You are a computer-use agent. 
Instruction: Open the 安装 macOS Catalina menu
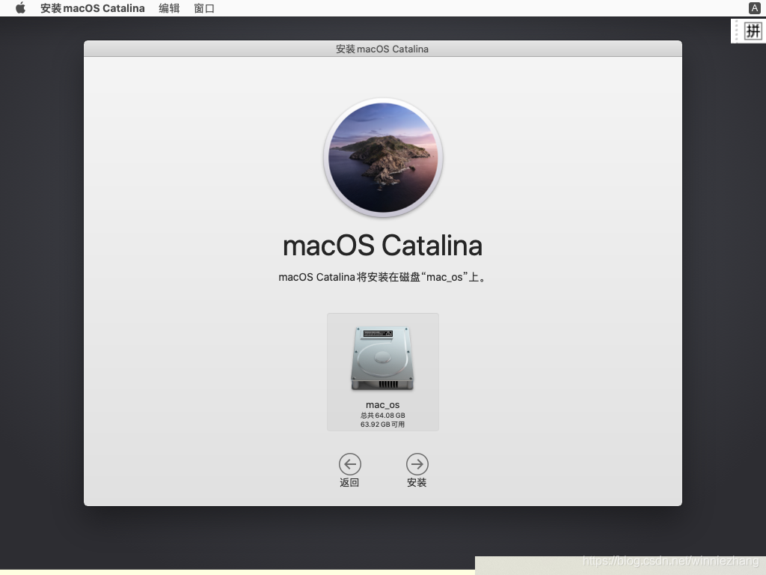click(x=92, y=8)
